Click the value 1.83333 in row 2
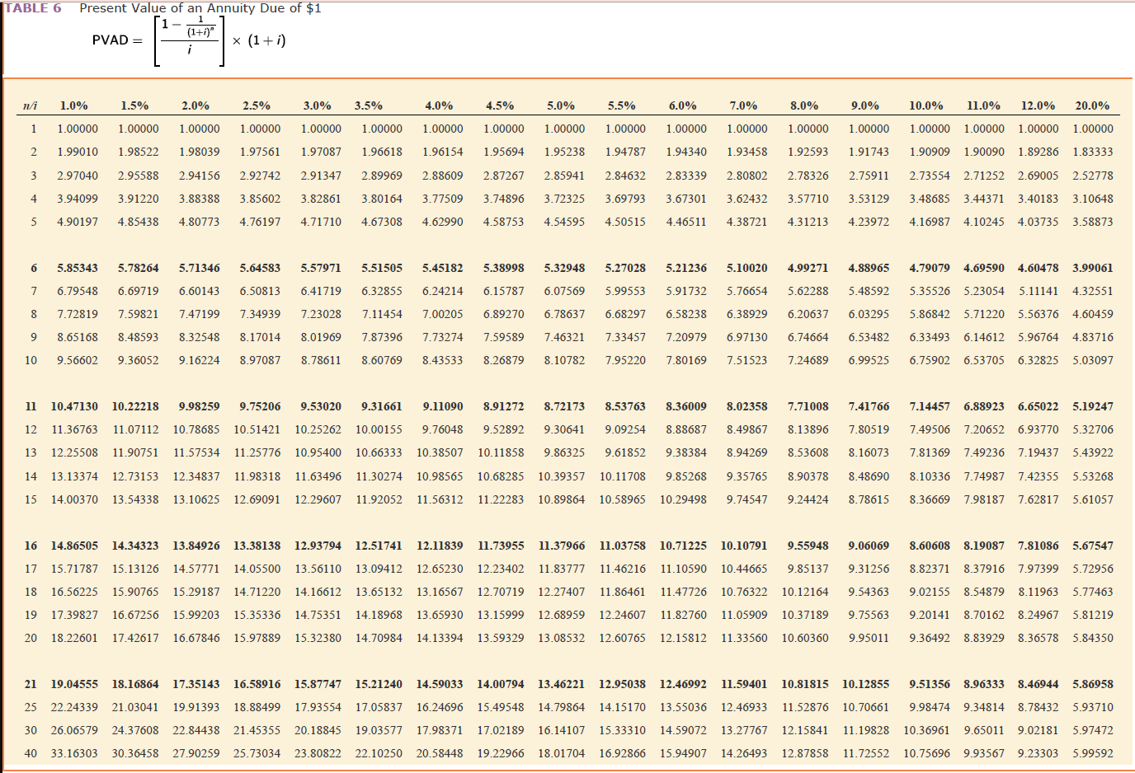This screenshot has width=1135, height=773. [x=1093, y=152]
